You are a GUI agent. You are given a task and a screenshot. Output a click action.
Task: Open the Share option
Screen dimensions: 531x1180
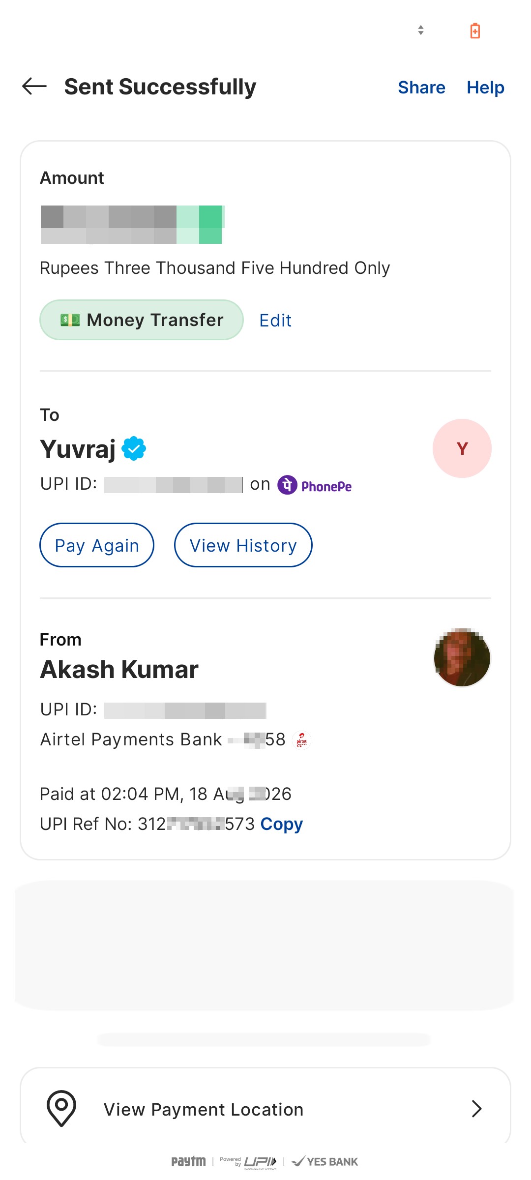pos(421,88)
